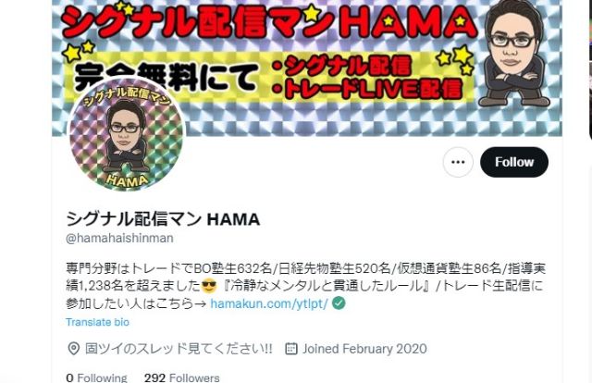Click the green verified checkmark badge
The height and width of the screenshot is (383, 592).
(x=339, y=303)
